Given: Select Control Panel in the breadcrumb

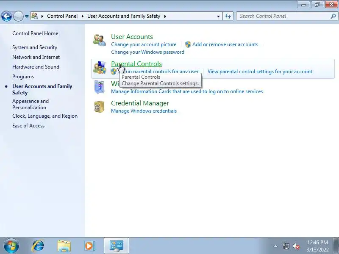Looking at the screenshot, I should tap(62, 16).
